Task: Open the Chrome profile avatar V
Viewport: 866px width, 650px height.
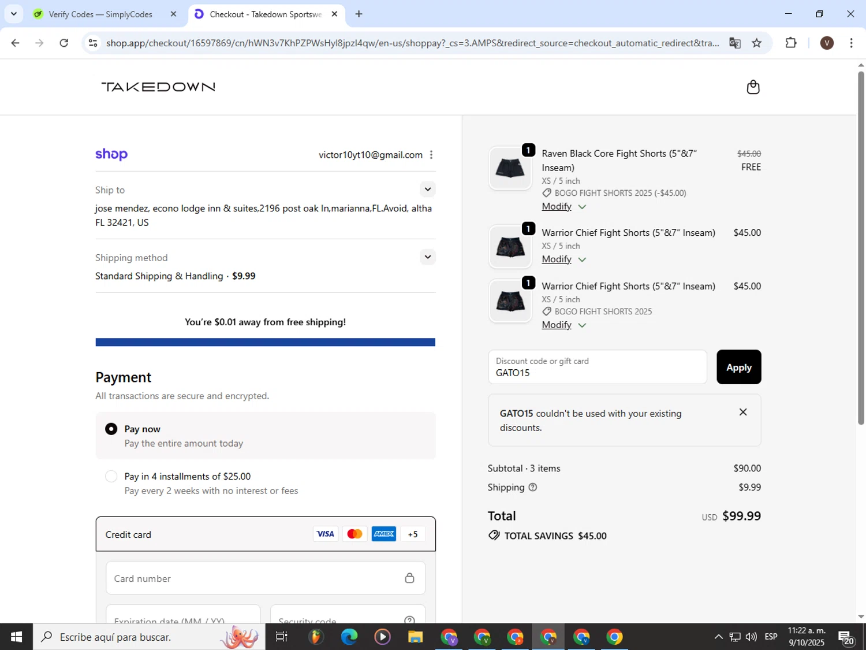Action: click(827, 43)
